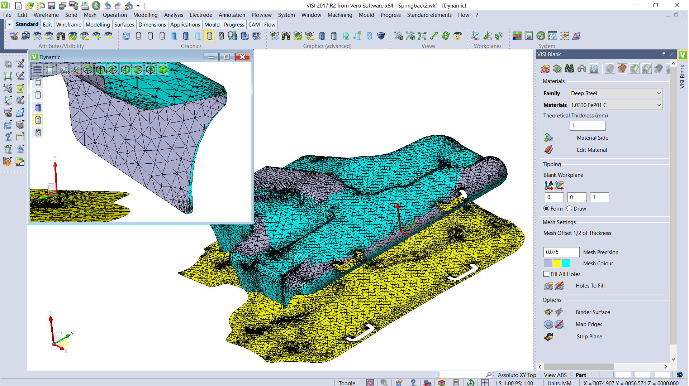Click the Map Edges icon
Screen dimensions: 689x386
coord(548,324)
